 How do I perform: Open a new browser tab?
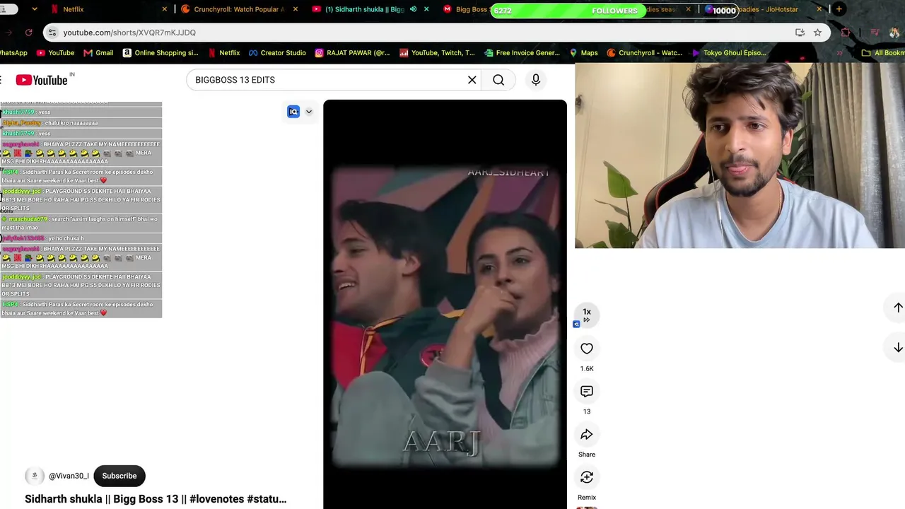point(839,9)
